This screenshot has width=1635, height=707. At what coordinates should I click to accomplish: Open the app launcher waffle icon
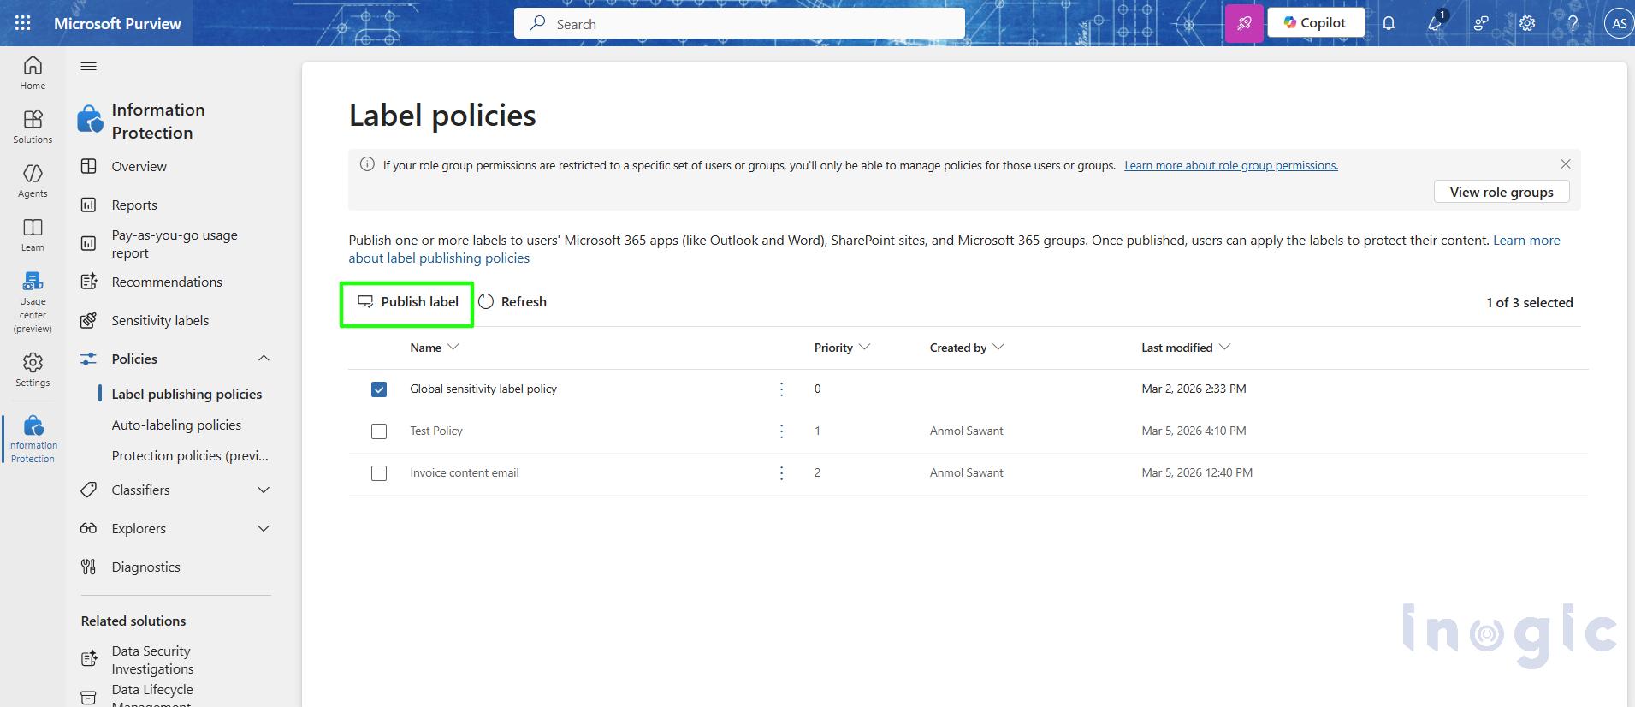point(23,23)
